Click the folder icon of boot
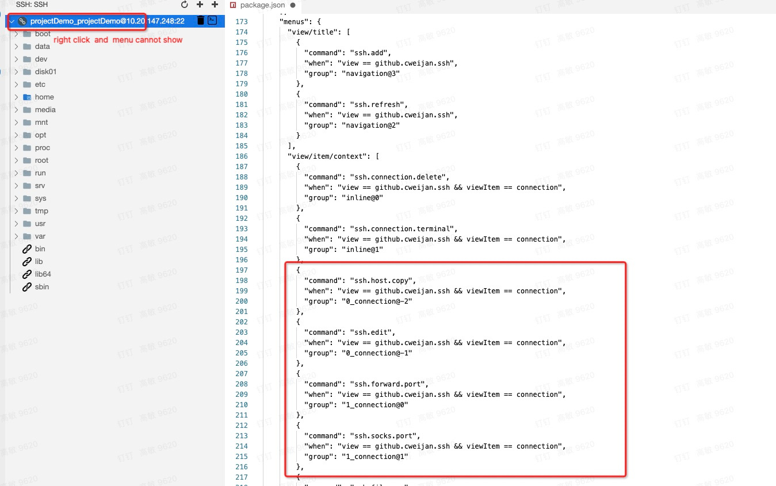Viewport: 776px width, 486px height. tap(26, 34)
